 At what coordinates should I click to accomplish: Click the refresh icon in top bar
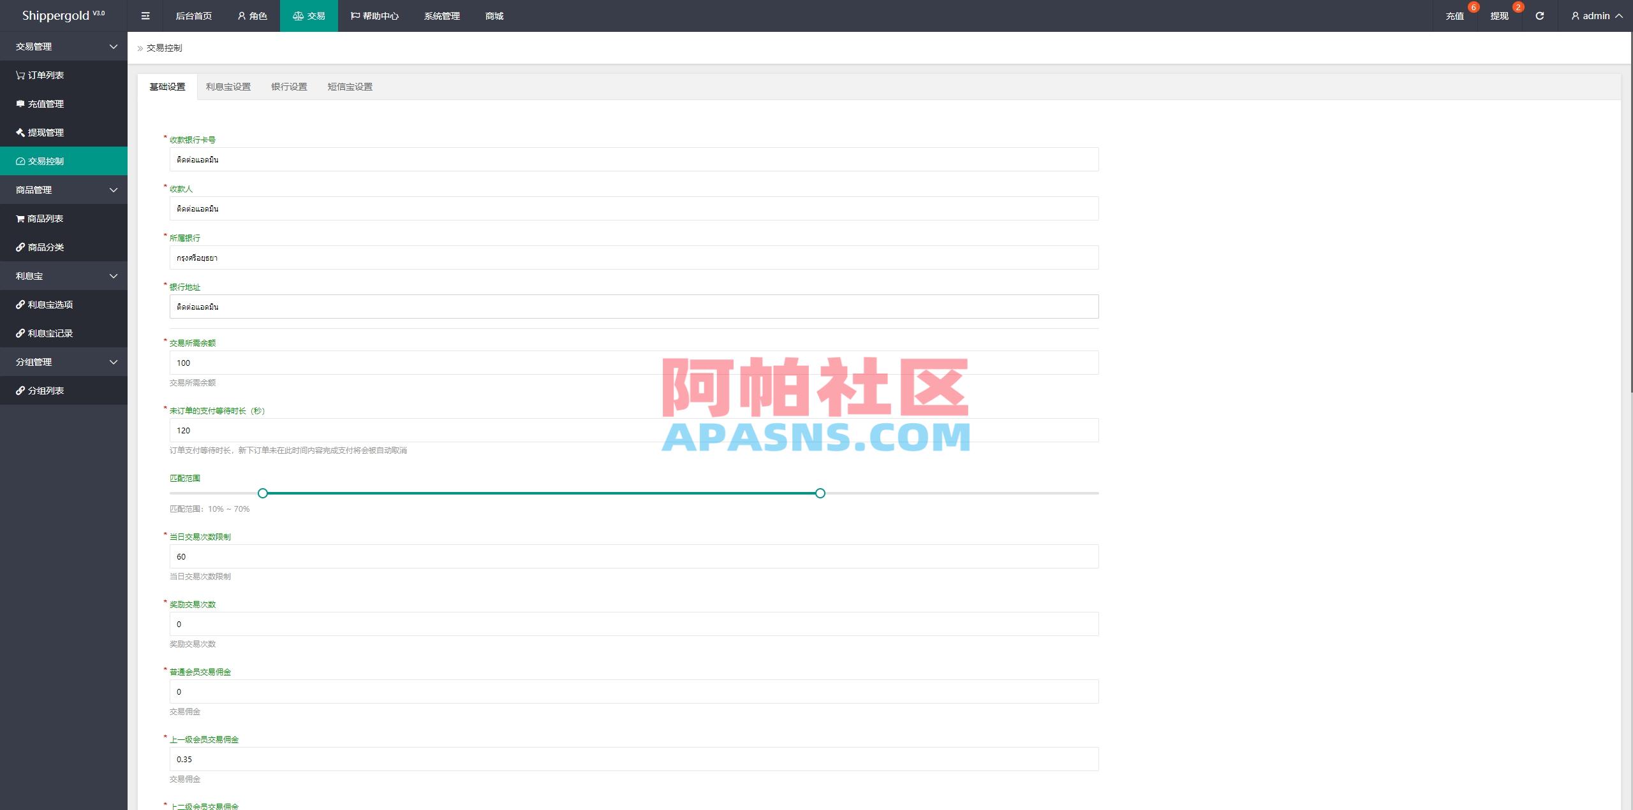[1539, 15]
